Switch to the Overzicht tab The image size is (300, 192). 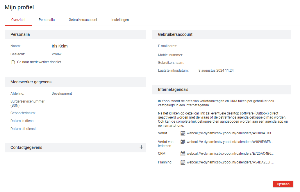[18, 20]
